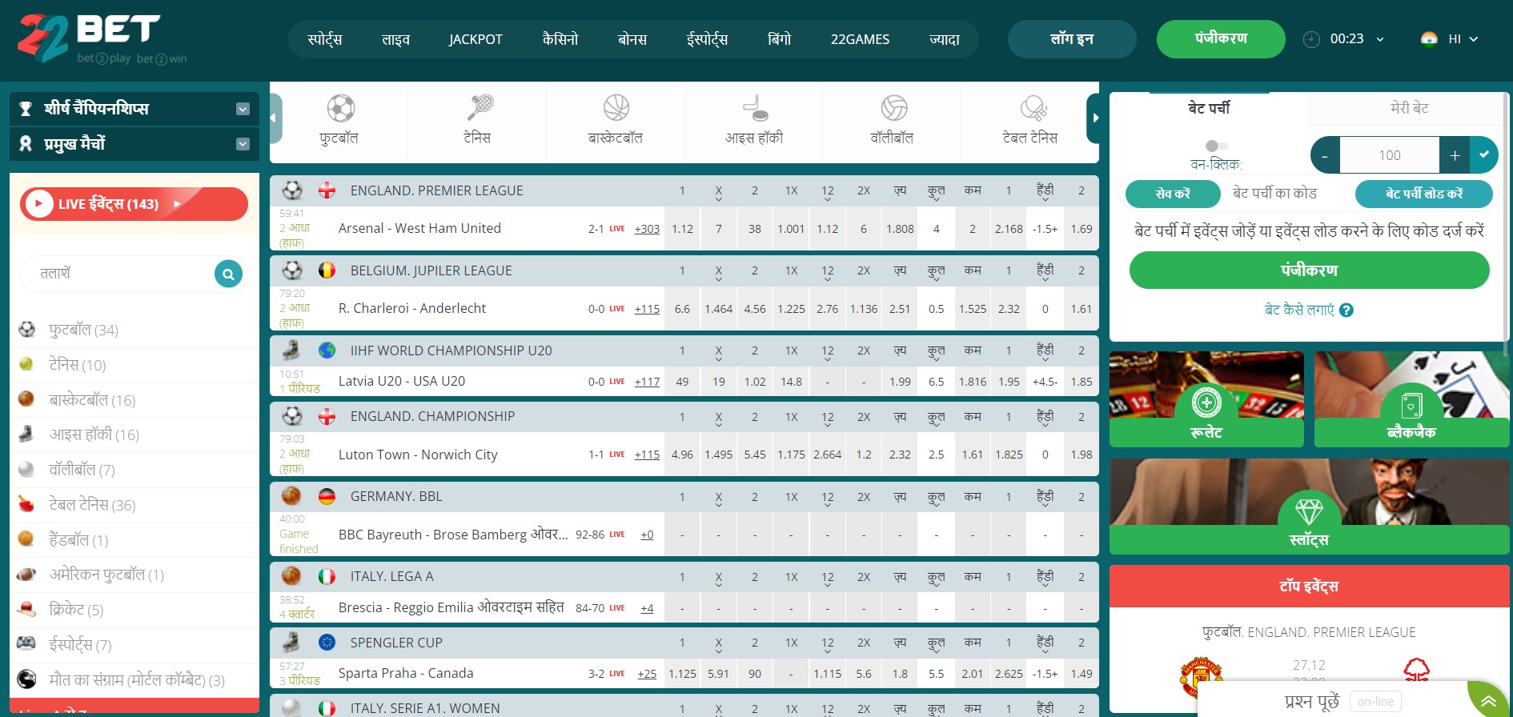Open the Sports menu item

325,39
